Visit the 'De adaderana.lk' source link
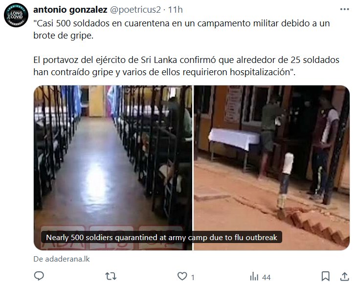Screen dimensions: 358x285 62,259
